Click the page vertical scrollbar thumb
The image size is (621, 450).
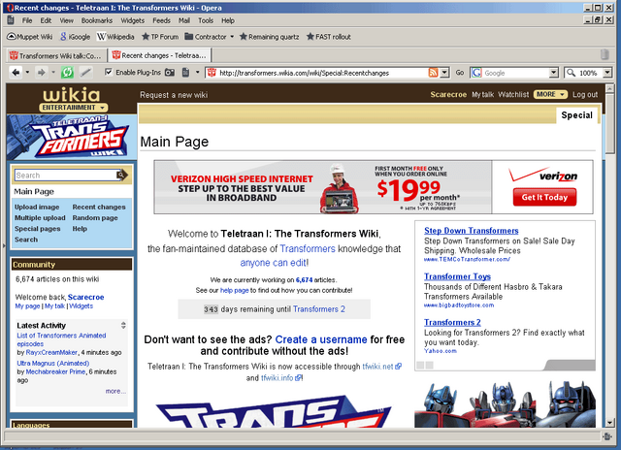click(x=610, y=123)
